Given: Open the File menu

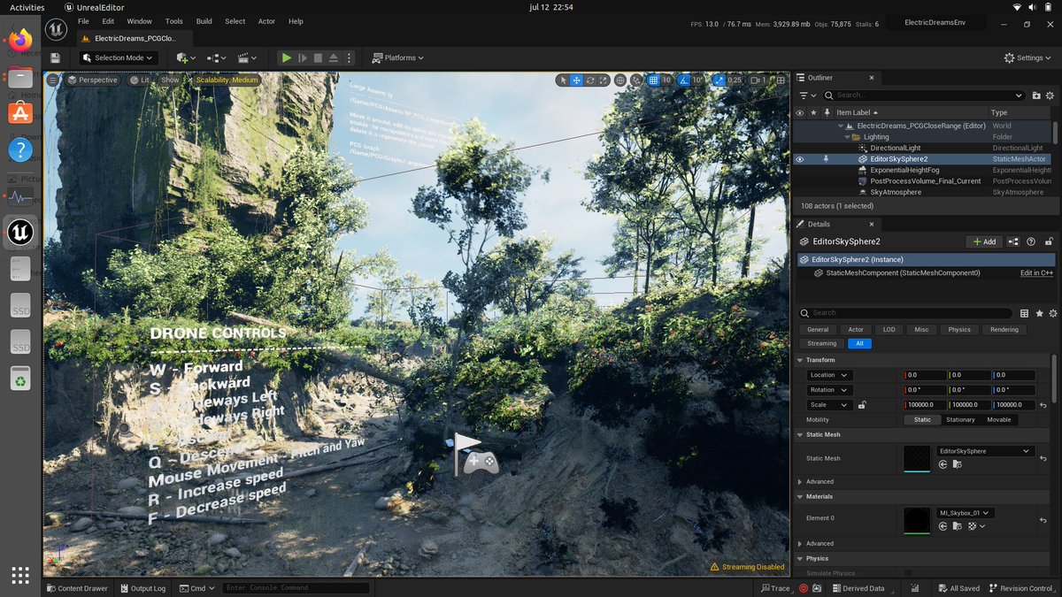Looking at the screenshot, I should click(x=83, y=21).
